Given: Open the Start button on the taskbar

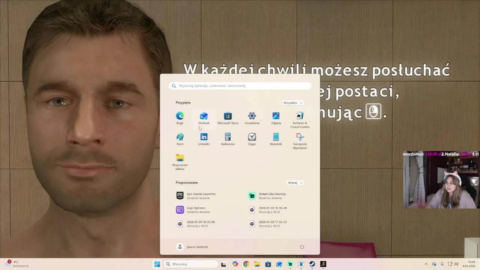Looking at the screenshot, I should [x=157, y=264].
